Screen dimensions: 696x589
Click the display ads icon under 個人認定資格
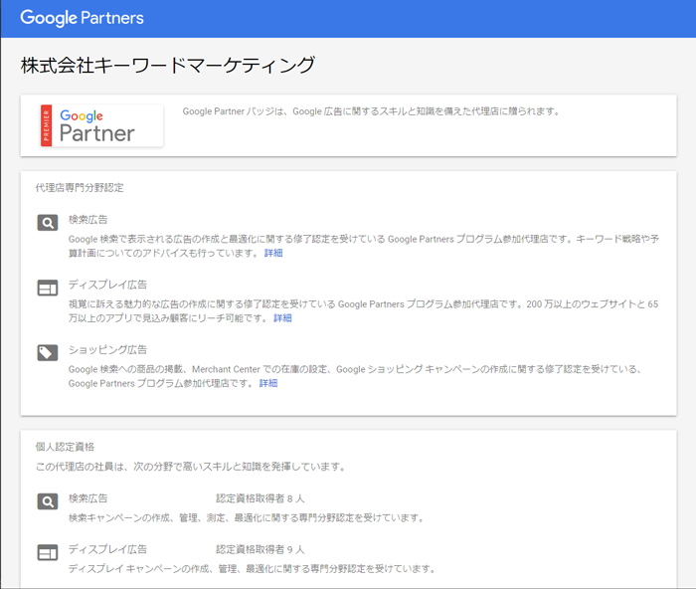click(x=48, y=552)
